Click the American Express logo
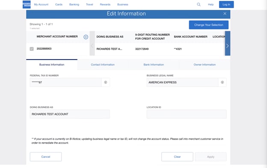 point(27,4)
